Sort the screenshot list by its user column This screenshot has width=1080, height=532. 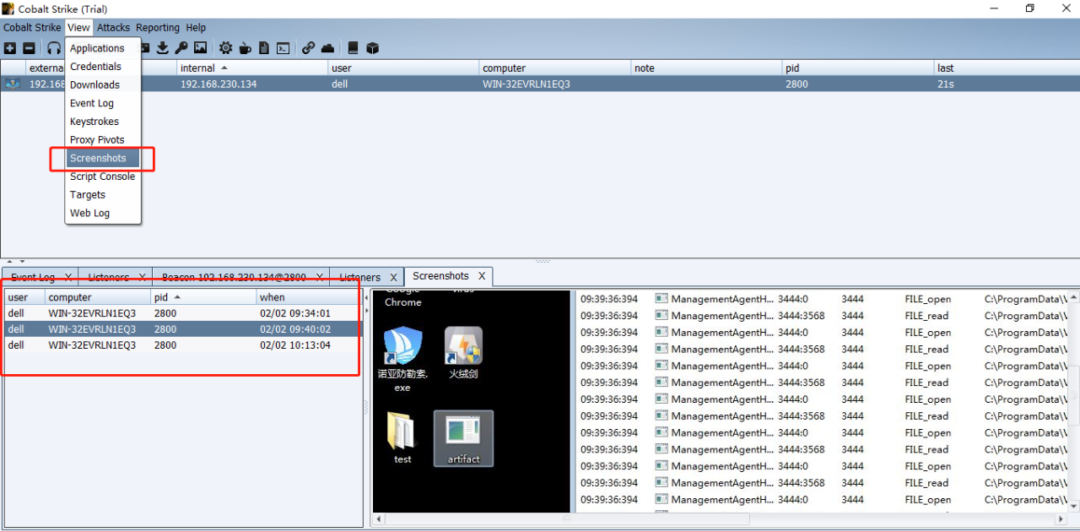[x=24, y=297]
